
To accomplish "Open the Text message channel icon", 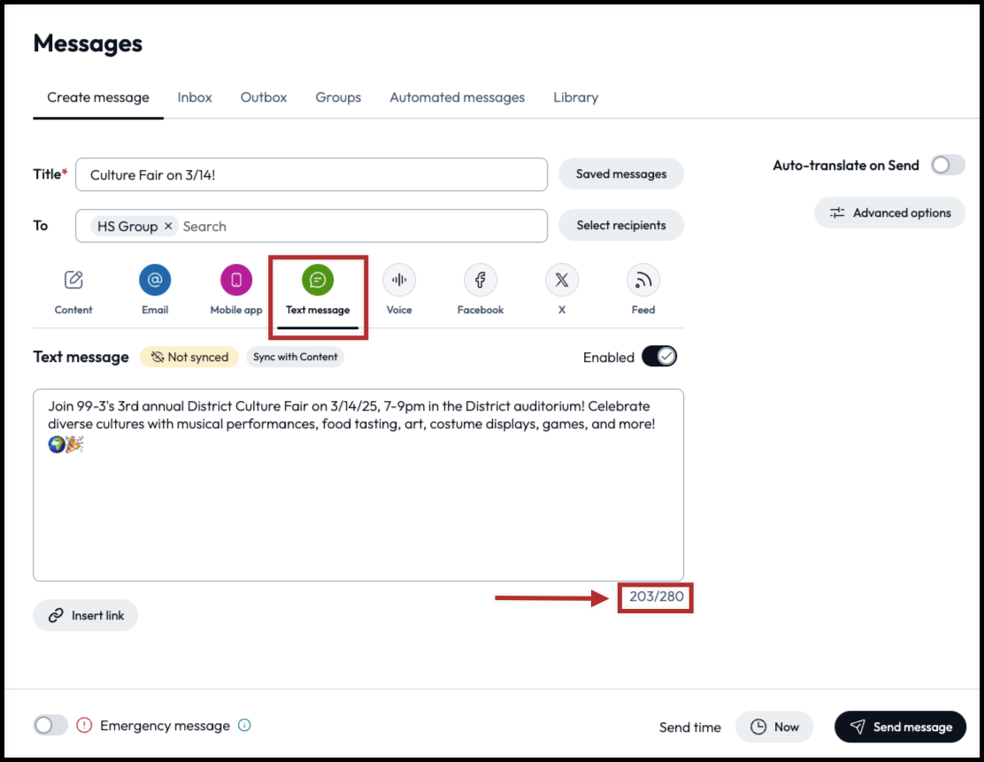I will coord(318,281).
